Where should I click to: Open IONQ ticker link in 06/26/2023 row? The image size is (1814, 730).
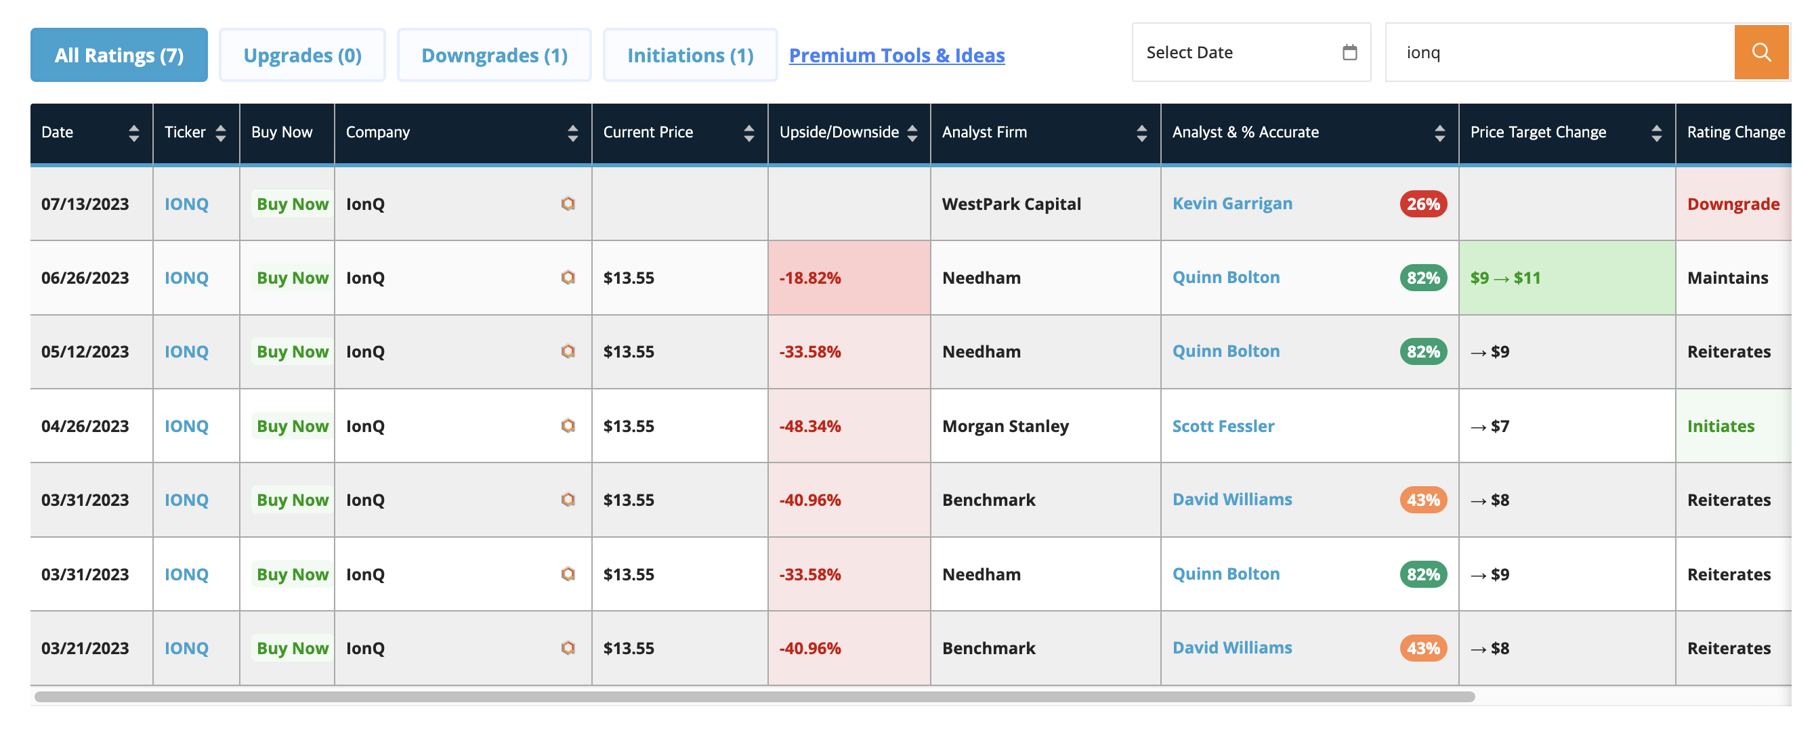(186, 278)
